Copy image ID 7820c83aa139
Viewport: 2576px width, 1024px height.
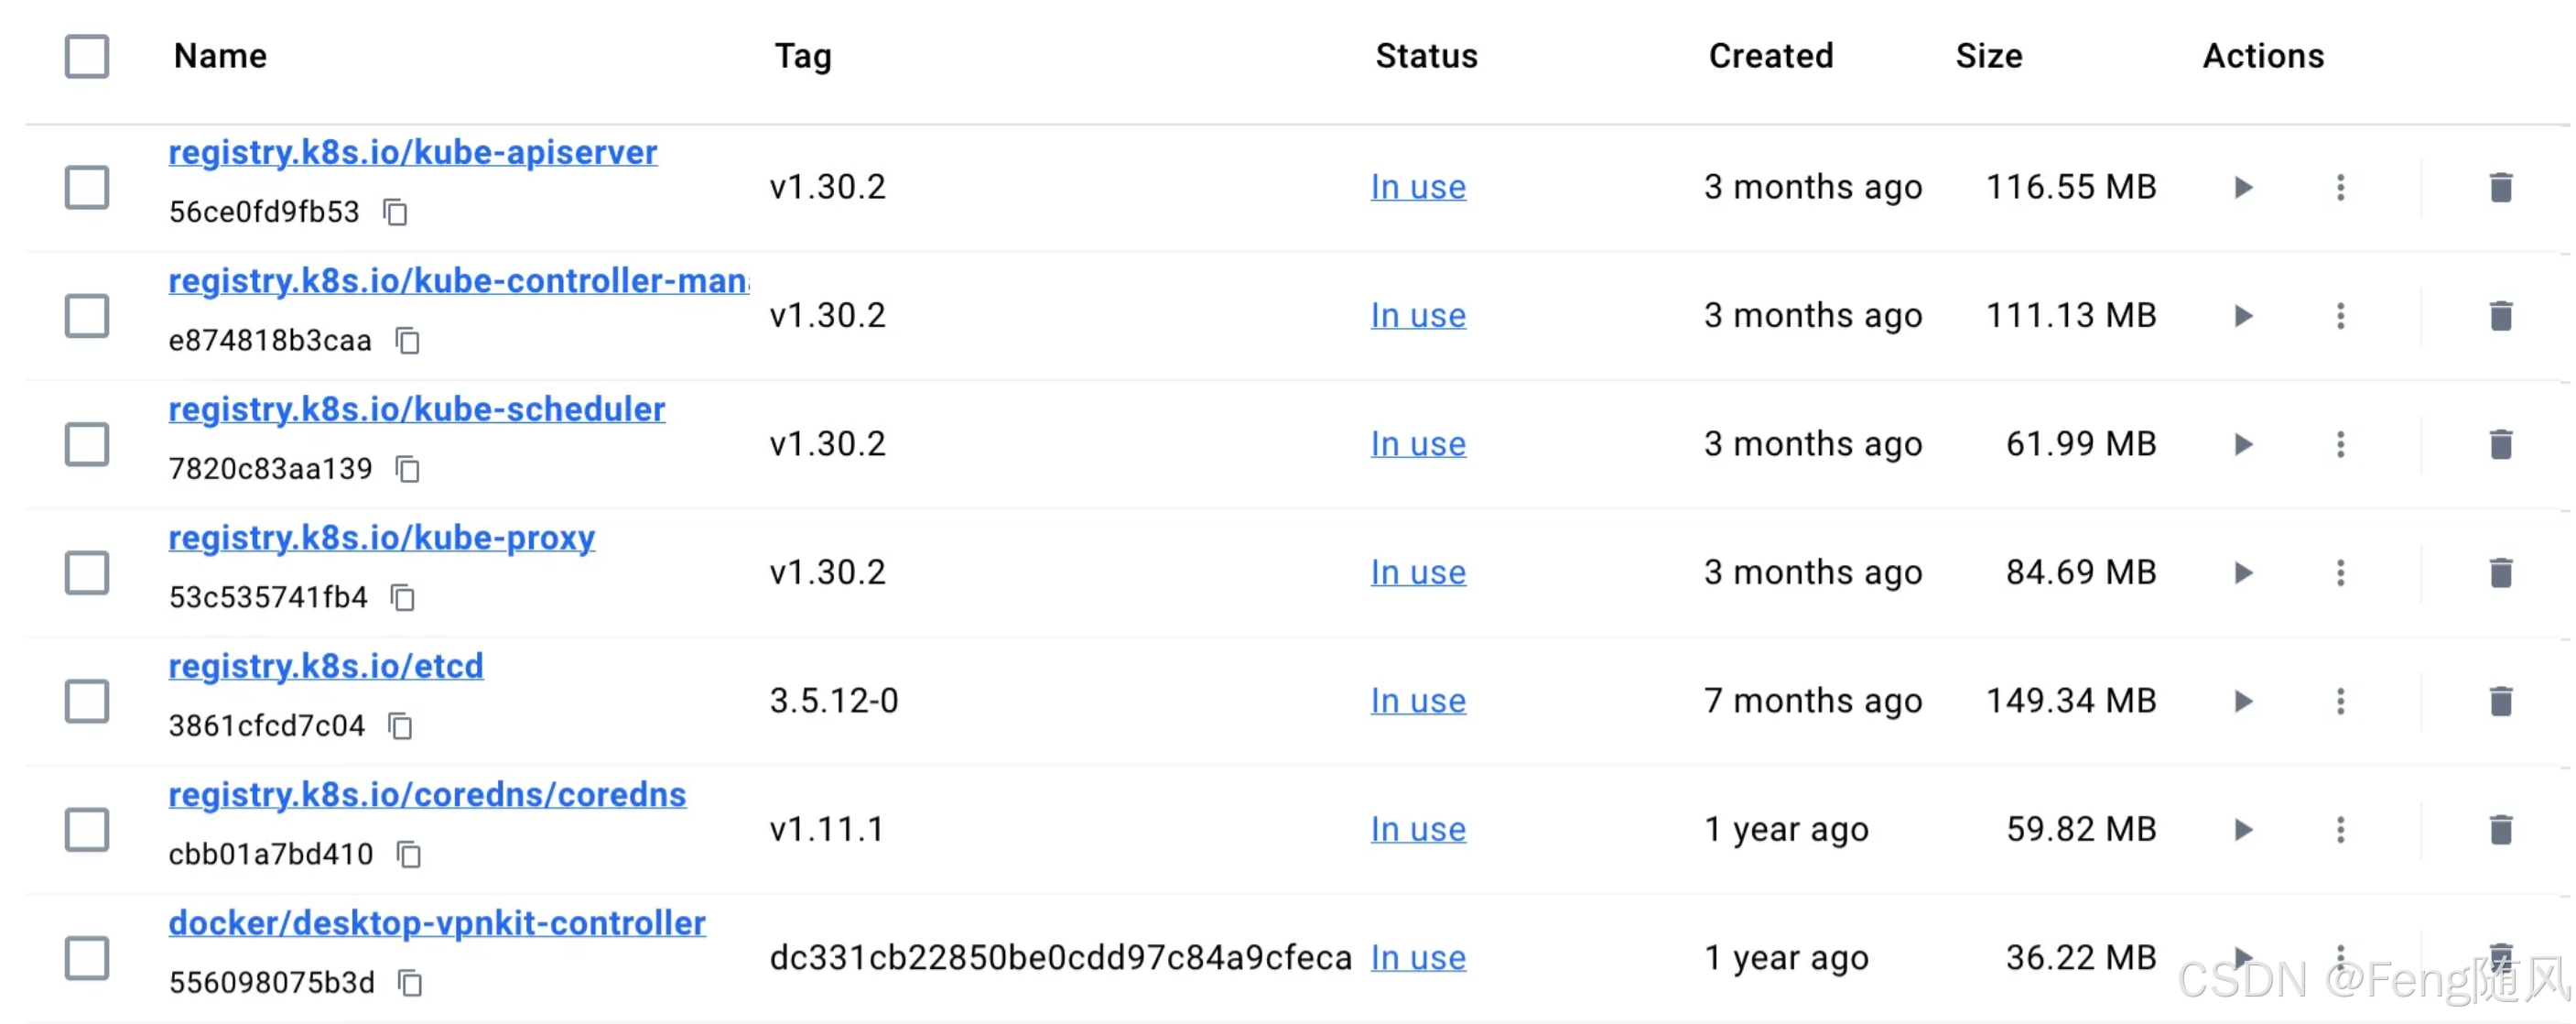(x=408, y=468)
